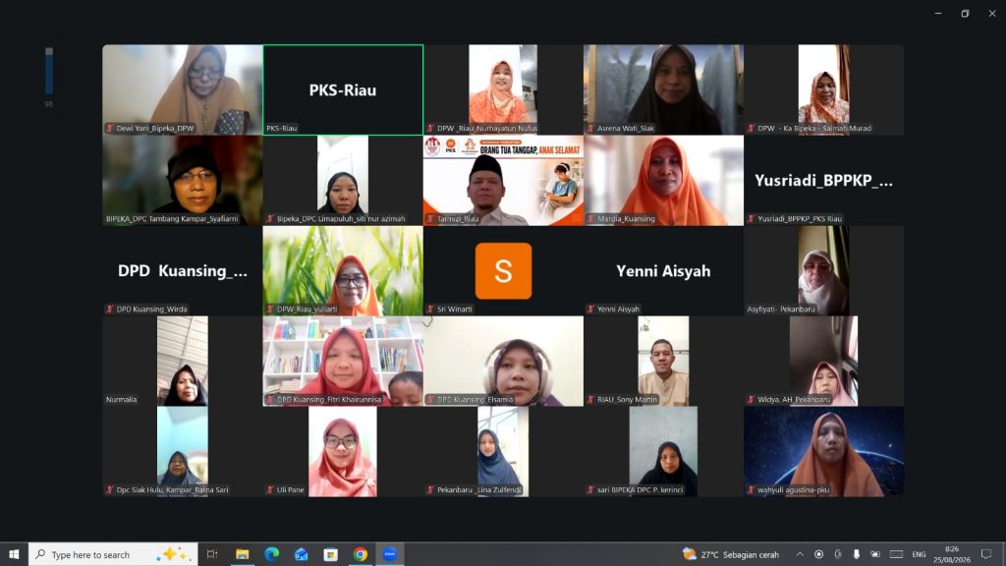Select Asrena Wati_Siak video tile
Viewport: 1006px width, 566px height.
[663, 89]
